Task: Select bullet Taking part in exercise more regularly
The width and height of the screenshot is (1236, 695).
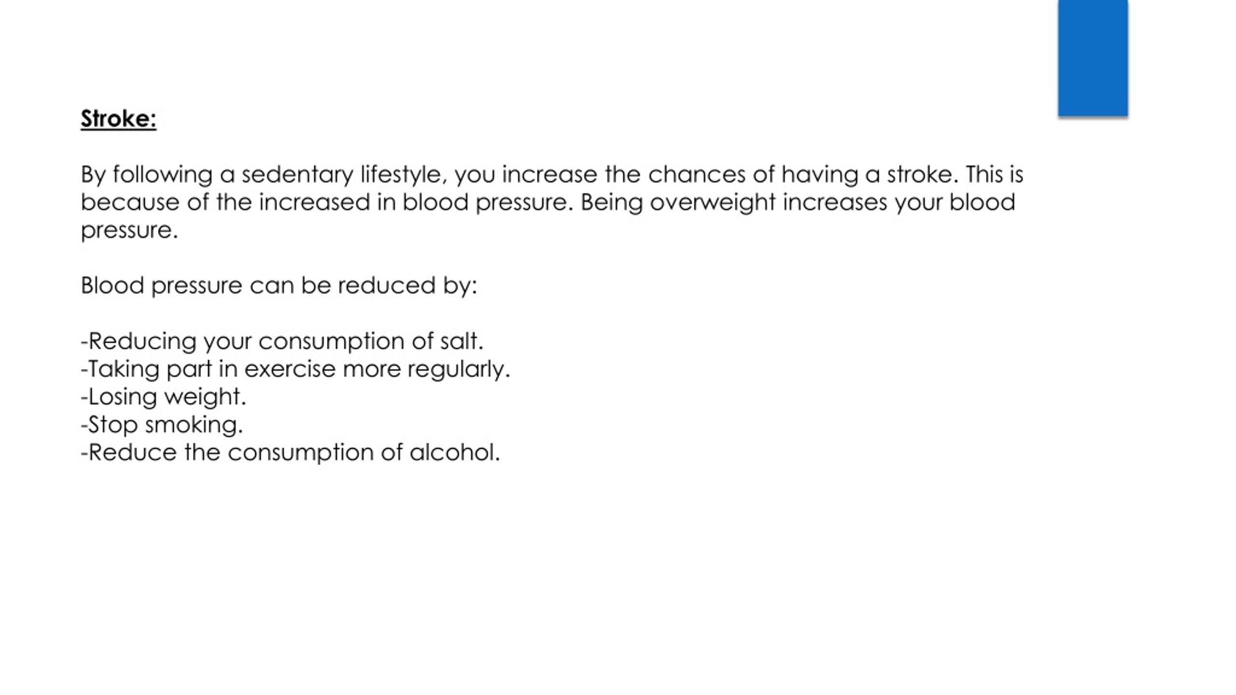Action: pyautogui.click(x=295, y=369)
